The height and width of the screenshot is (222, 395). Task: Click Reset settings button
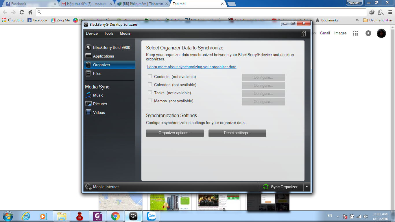pos(237,133)
